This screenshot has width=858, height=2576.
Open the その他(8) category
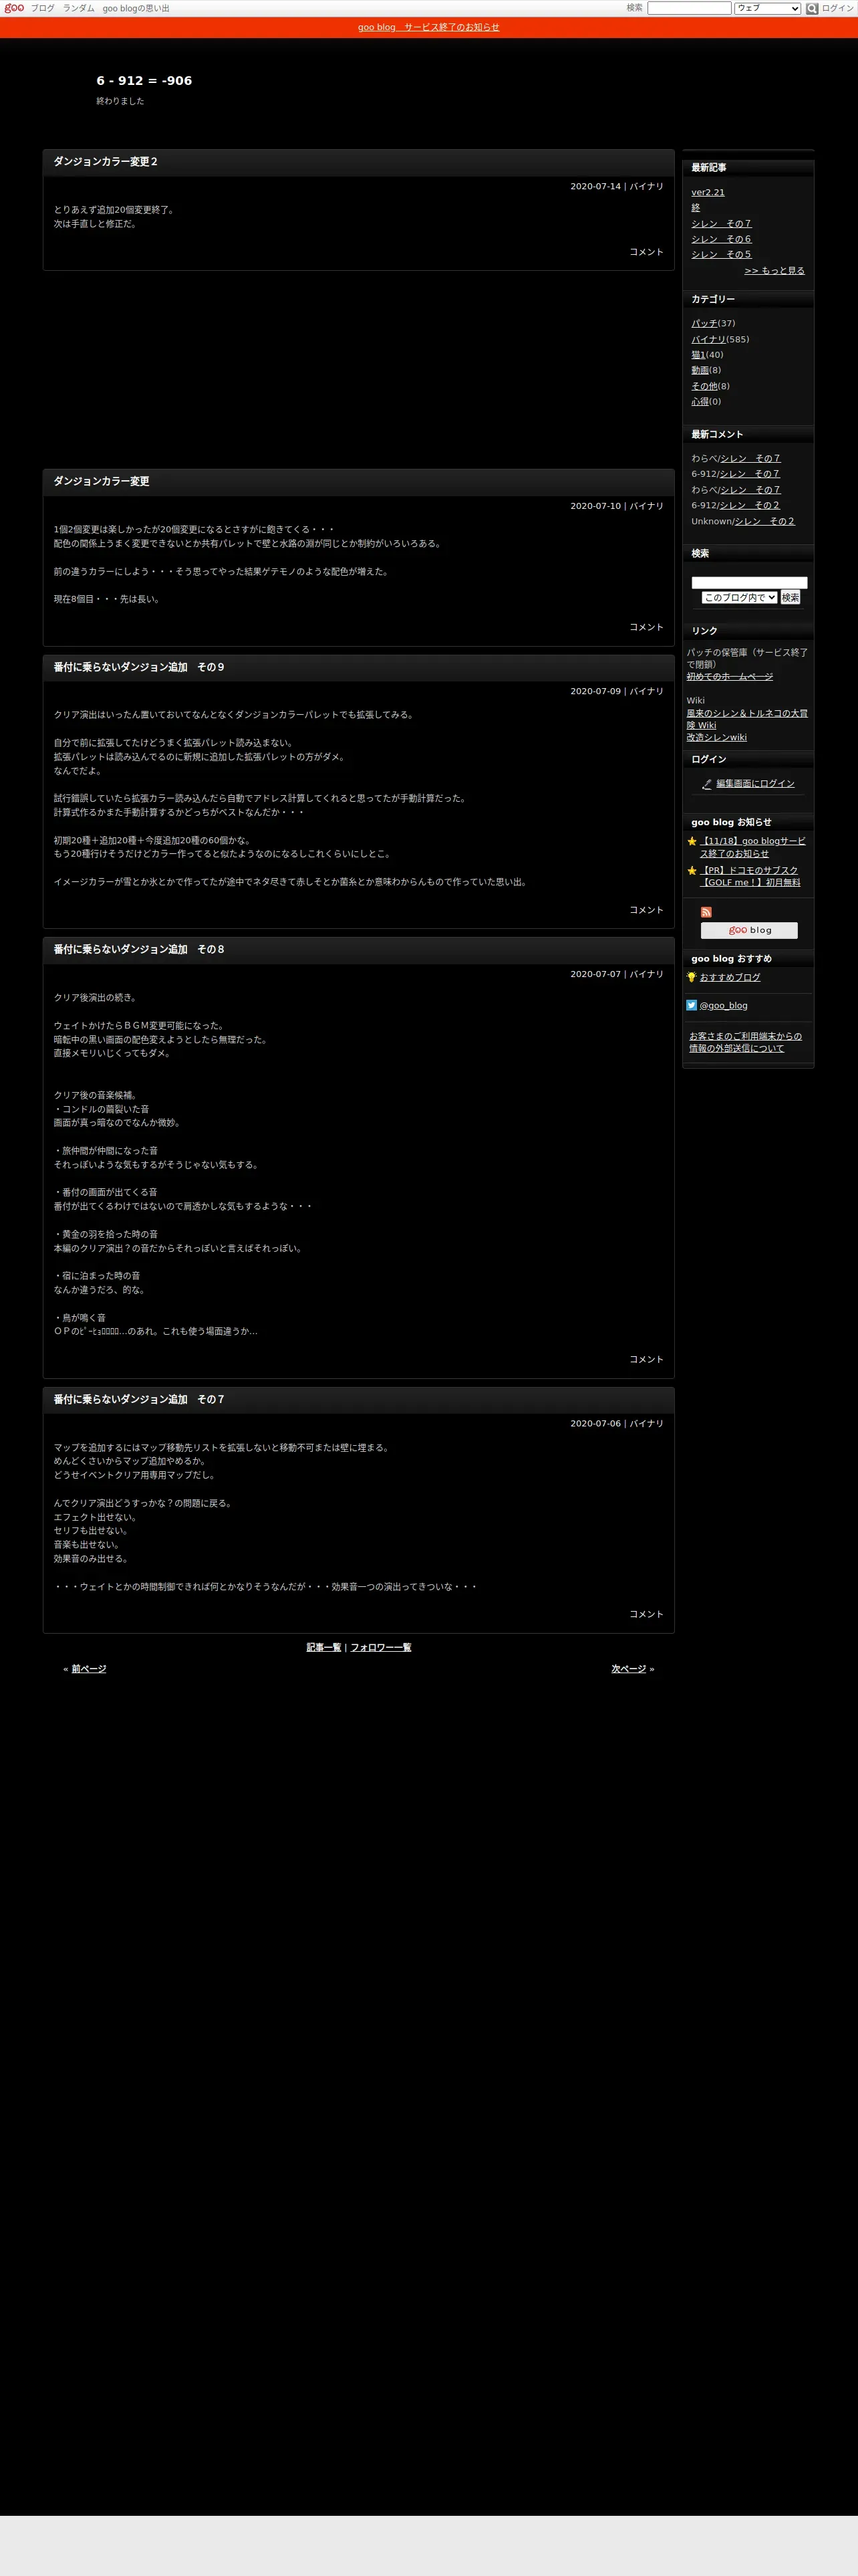(704, 386)
